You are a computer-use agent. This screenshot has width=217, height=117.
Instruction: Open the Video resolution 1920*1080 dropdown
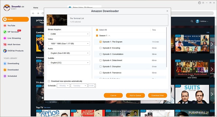coord(69,44)
